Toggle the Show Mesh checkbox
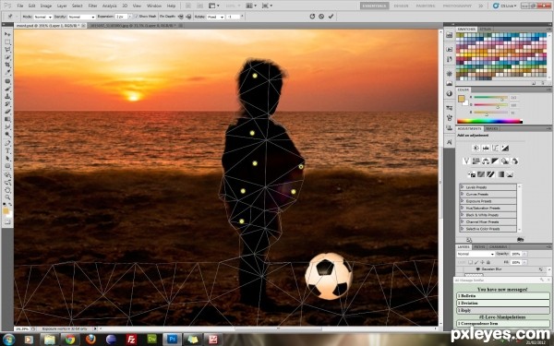This screenshot has width=554, height=346. click(x=137, y=17)
